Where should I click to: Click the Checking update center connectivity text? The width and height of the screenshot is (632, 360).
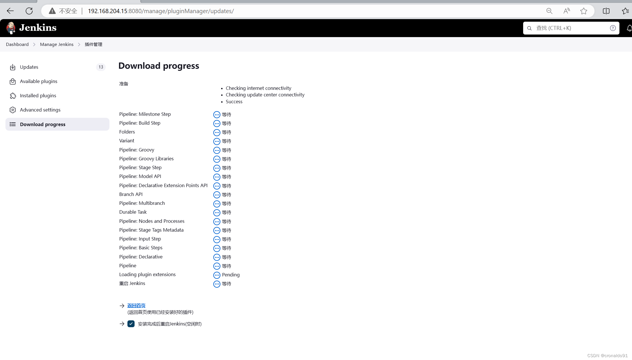tap(265, 95)
